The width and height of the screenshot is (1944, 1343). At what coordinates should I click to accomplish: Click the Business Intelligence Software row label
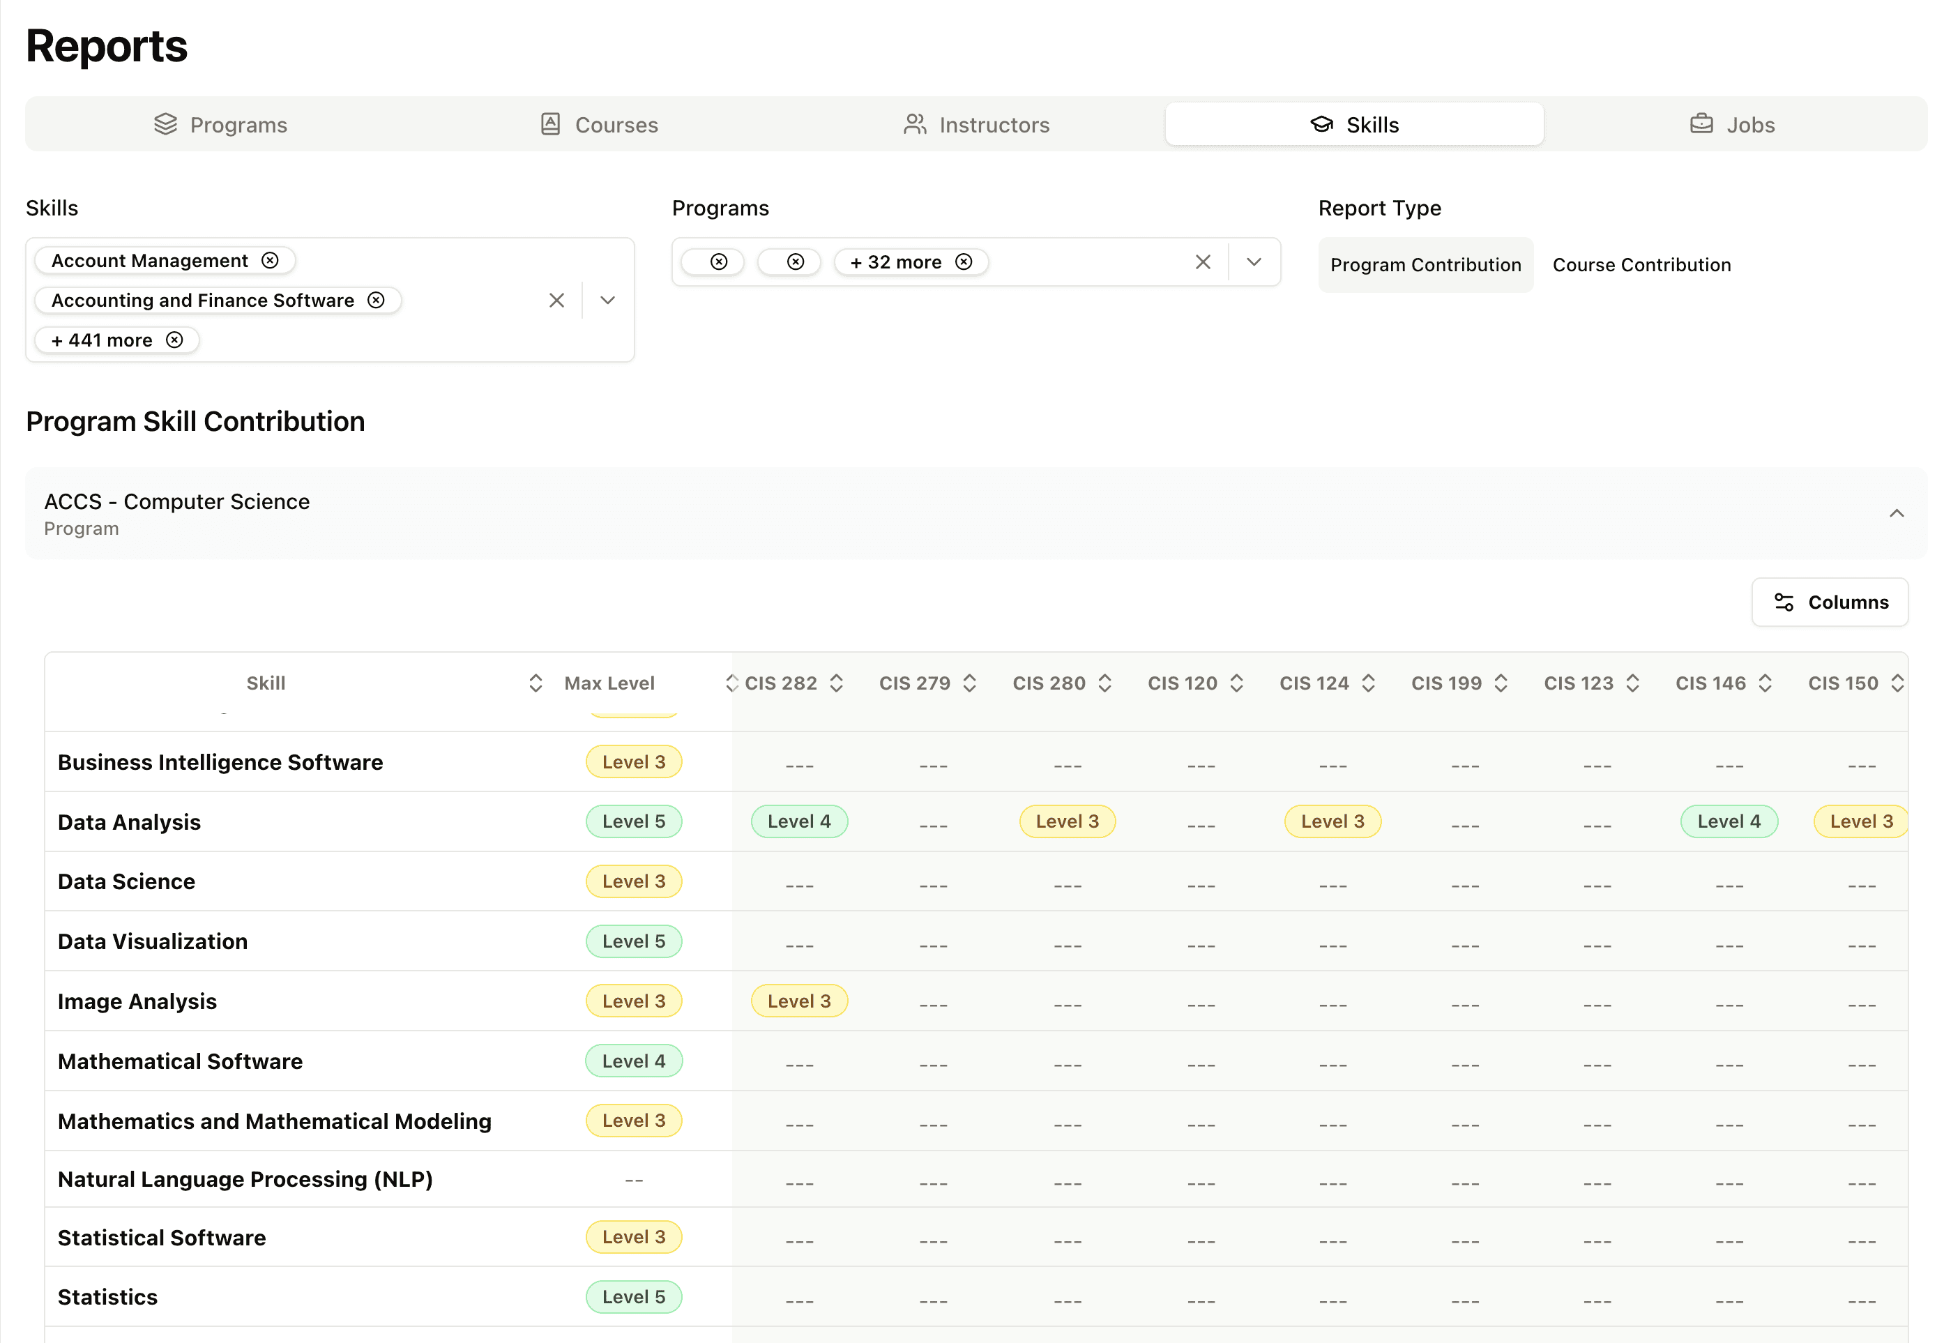(220, 762)
